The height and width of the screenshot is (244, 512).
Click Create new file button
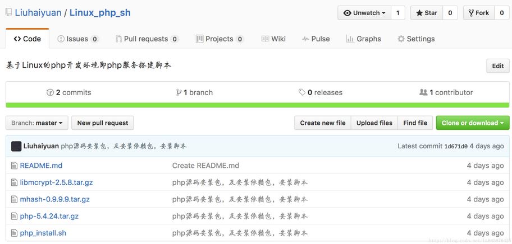tap(323, 123)
